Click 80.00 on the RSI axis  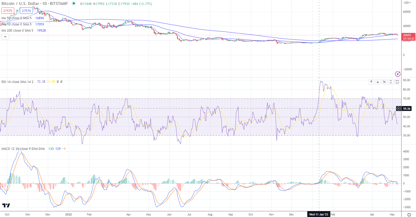point(407,89)
